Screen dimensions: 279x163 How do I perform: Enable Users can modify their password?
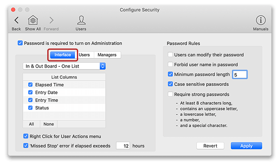[170, 54]
